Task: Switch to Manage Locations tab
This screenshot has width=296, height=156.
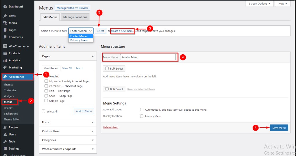Action: pos(75,17)
